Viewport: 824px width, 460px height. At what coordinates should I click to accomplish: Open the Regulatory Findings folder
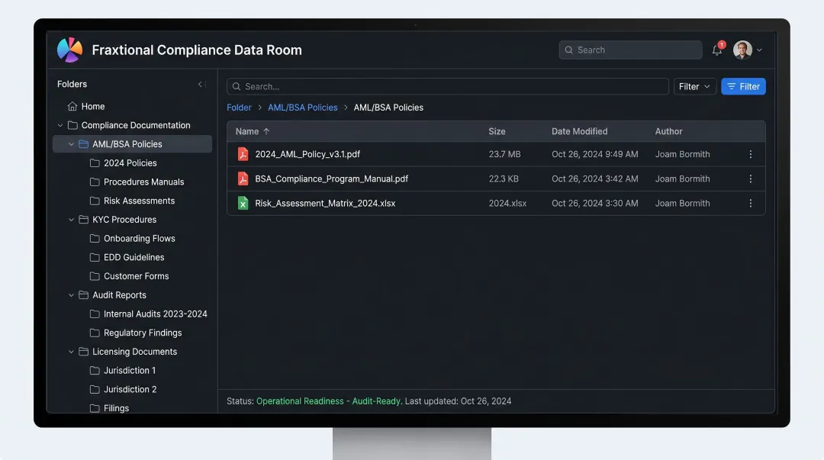click(x=143, y=333)
